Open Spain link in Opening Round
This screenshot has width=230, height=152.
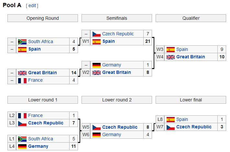click(34, 49)
